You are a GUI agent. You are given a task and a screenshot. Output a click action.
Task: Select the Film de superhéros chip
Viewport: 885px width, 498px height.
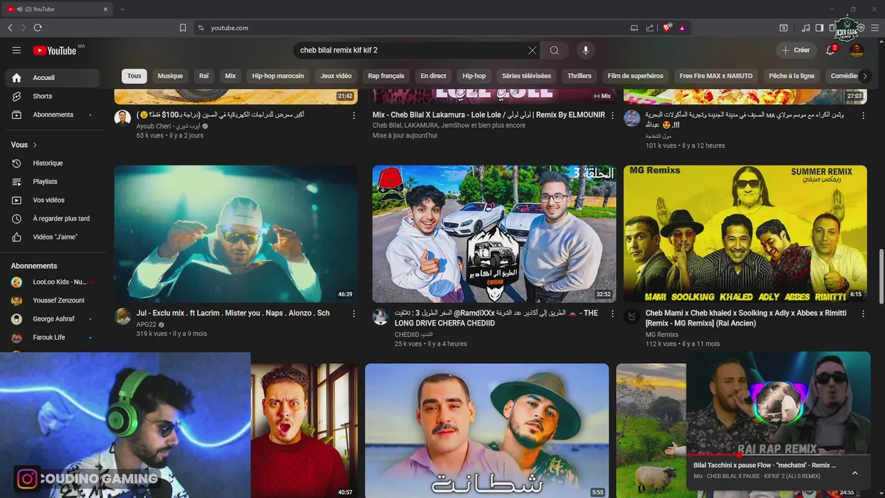pos(635,76)
